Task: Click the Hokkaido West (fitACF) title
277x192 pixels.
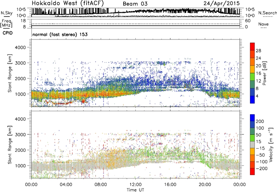Action: click(68, 3)
